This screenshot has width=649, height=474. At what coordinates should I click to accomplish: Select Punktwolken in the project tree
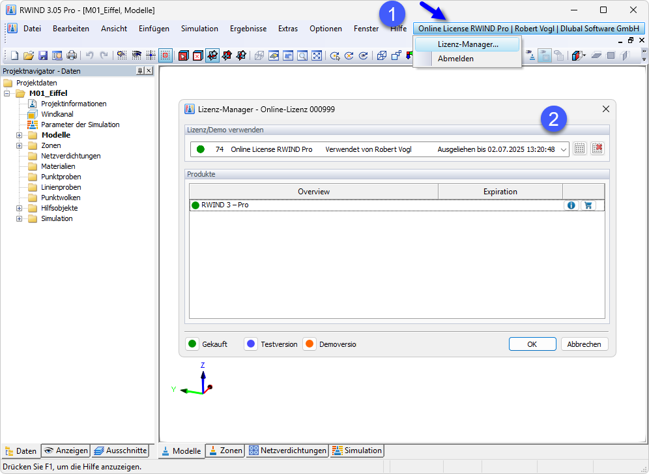coord(61,198)
